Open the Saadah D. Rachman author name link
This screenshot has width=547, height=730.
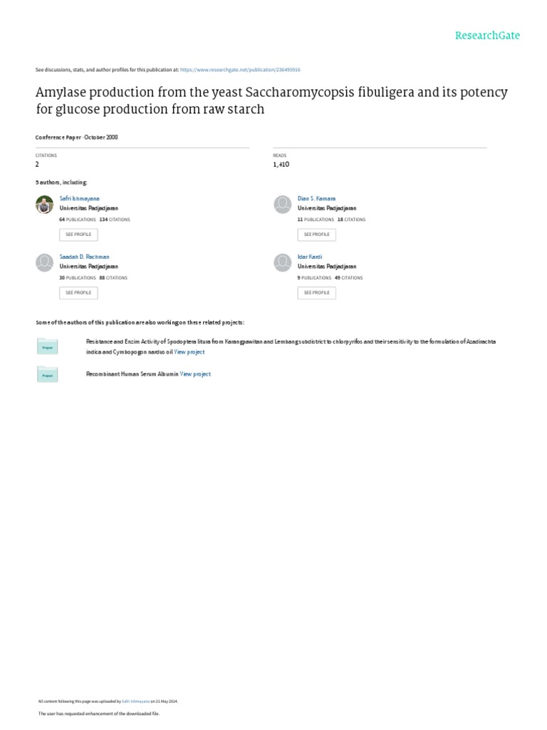(x=84, y=257)
